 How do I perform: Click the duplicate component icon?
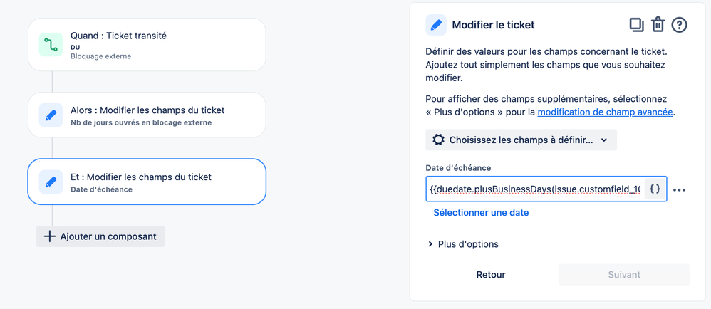[636, 25]
